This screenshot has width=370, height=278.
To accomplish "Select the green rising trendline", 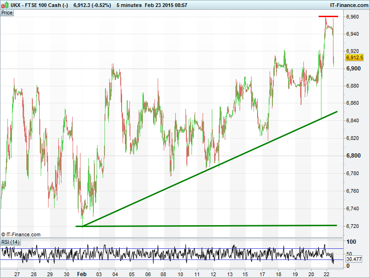I will [210, 169].
